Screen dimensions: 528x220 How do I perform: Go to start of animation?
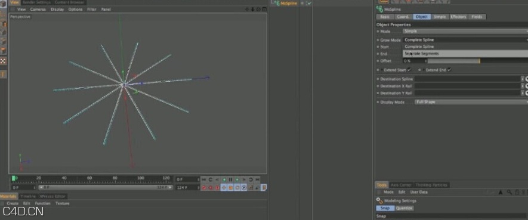tap(203, 179)
